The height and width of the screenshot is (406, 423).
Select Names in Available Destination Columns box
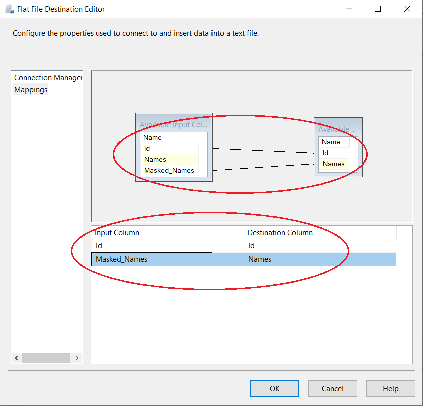333,164
